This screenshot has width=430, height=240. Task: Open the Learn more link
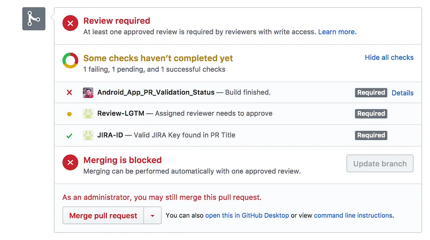[337, 32]
